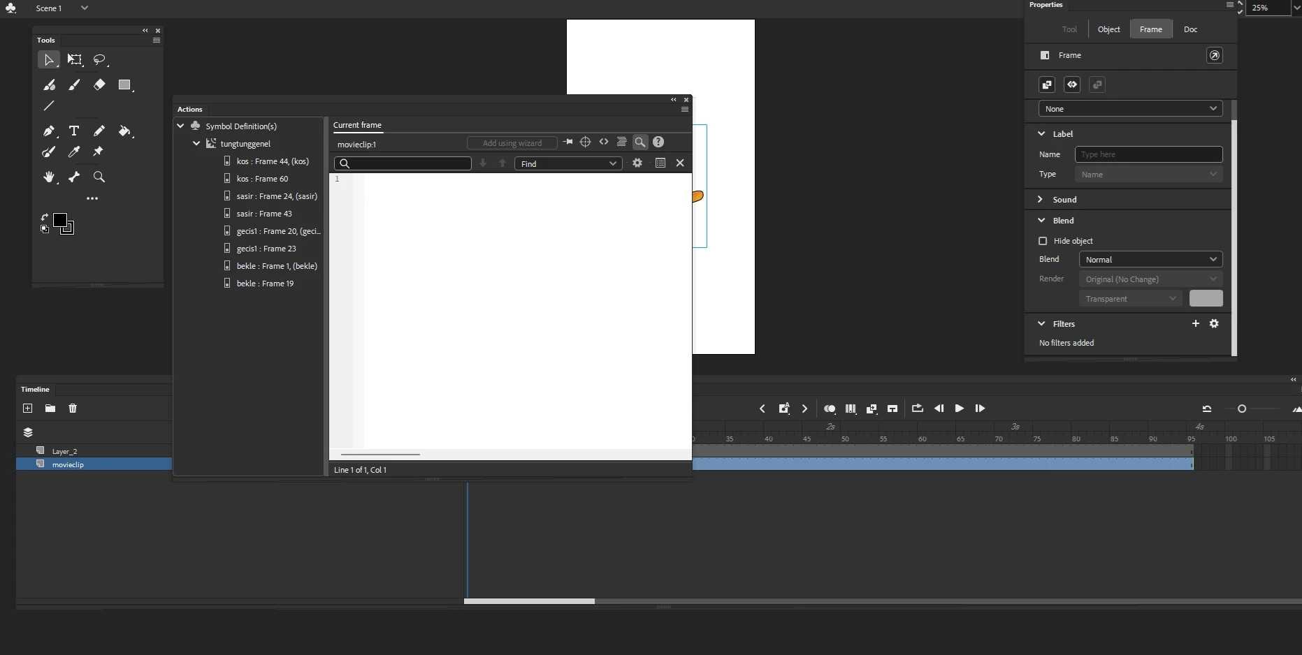Open Actions panel help question mark

tap(658, 142)
